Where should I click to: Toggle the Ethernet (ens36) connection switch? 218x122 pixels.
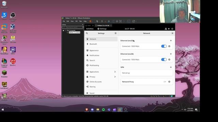tap(164, 60)
